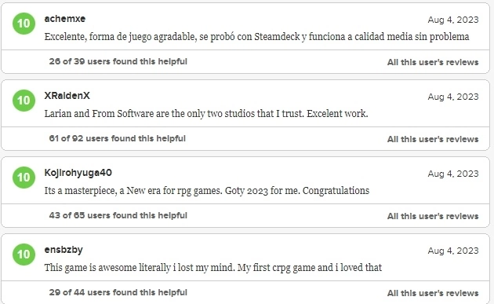Screen dimensions: 494x304
Task: View all of achemxe's reviews
Action: pyautogui.click(x=433, y=62)
